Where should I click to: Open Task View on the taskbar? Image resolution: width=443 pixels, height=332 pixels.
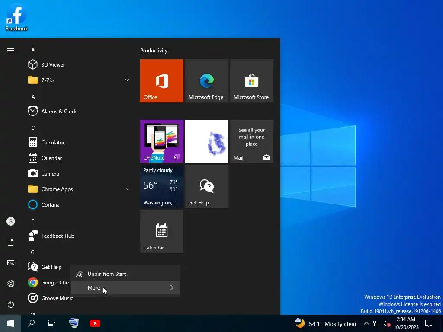[x=52, y=323]
